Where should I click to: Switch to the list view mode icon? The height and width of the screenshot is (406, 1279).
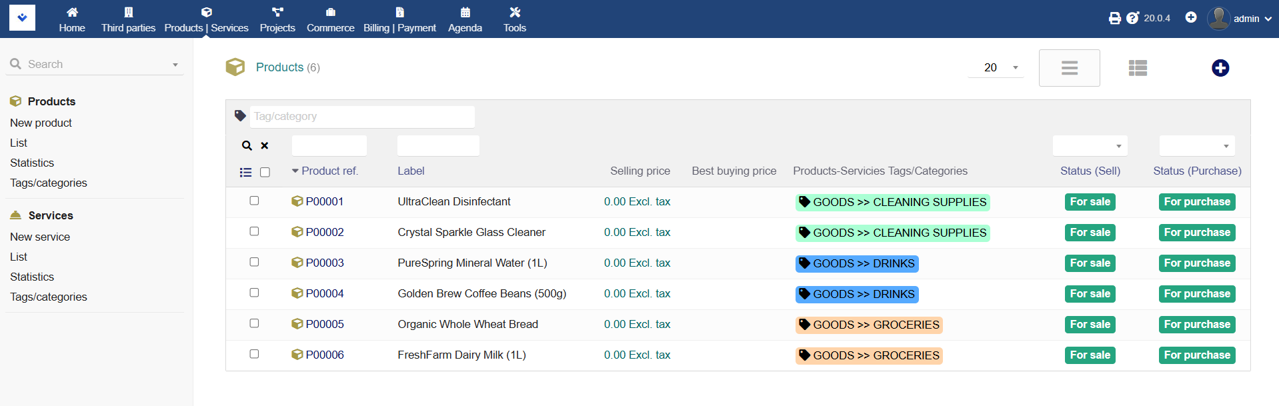(1069, 68)
